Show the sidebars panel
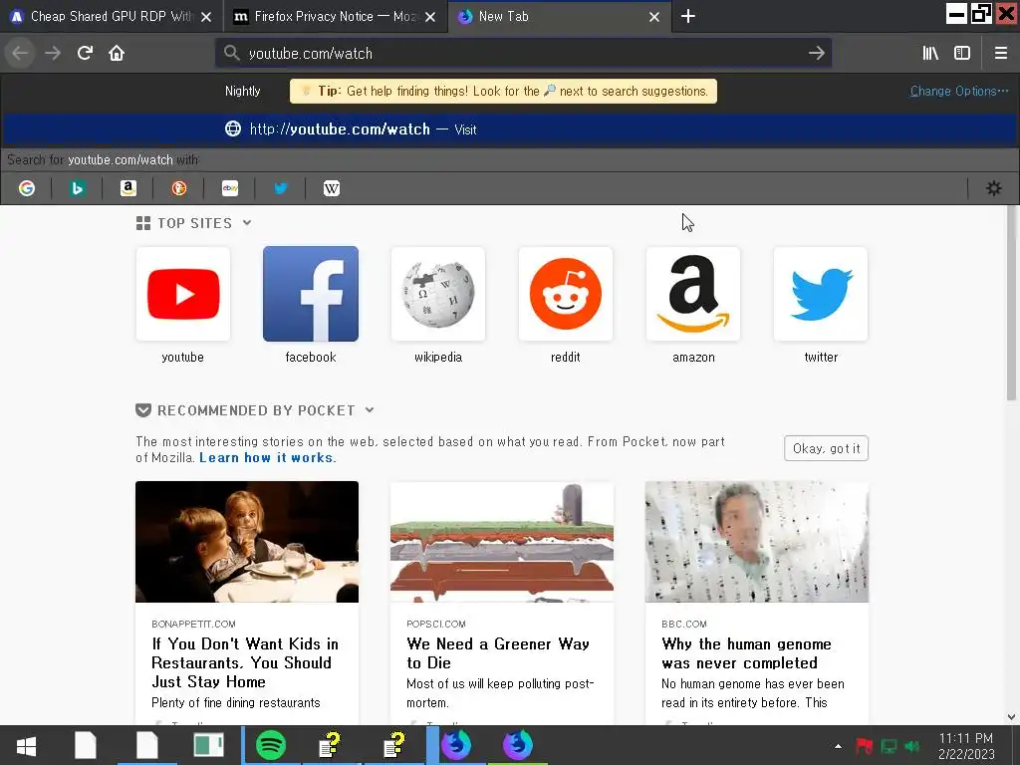 pos(962,54)
